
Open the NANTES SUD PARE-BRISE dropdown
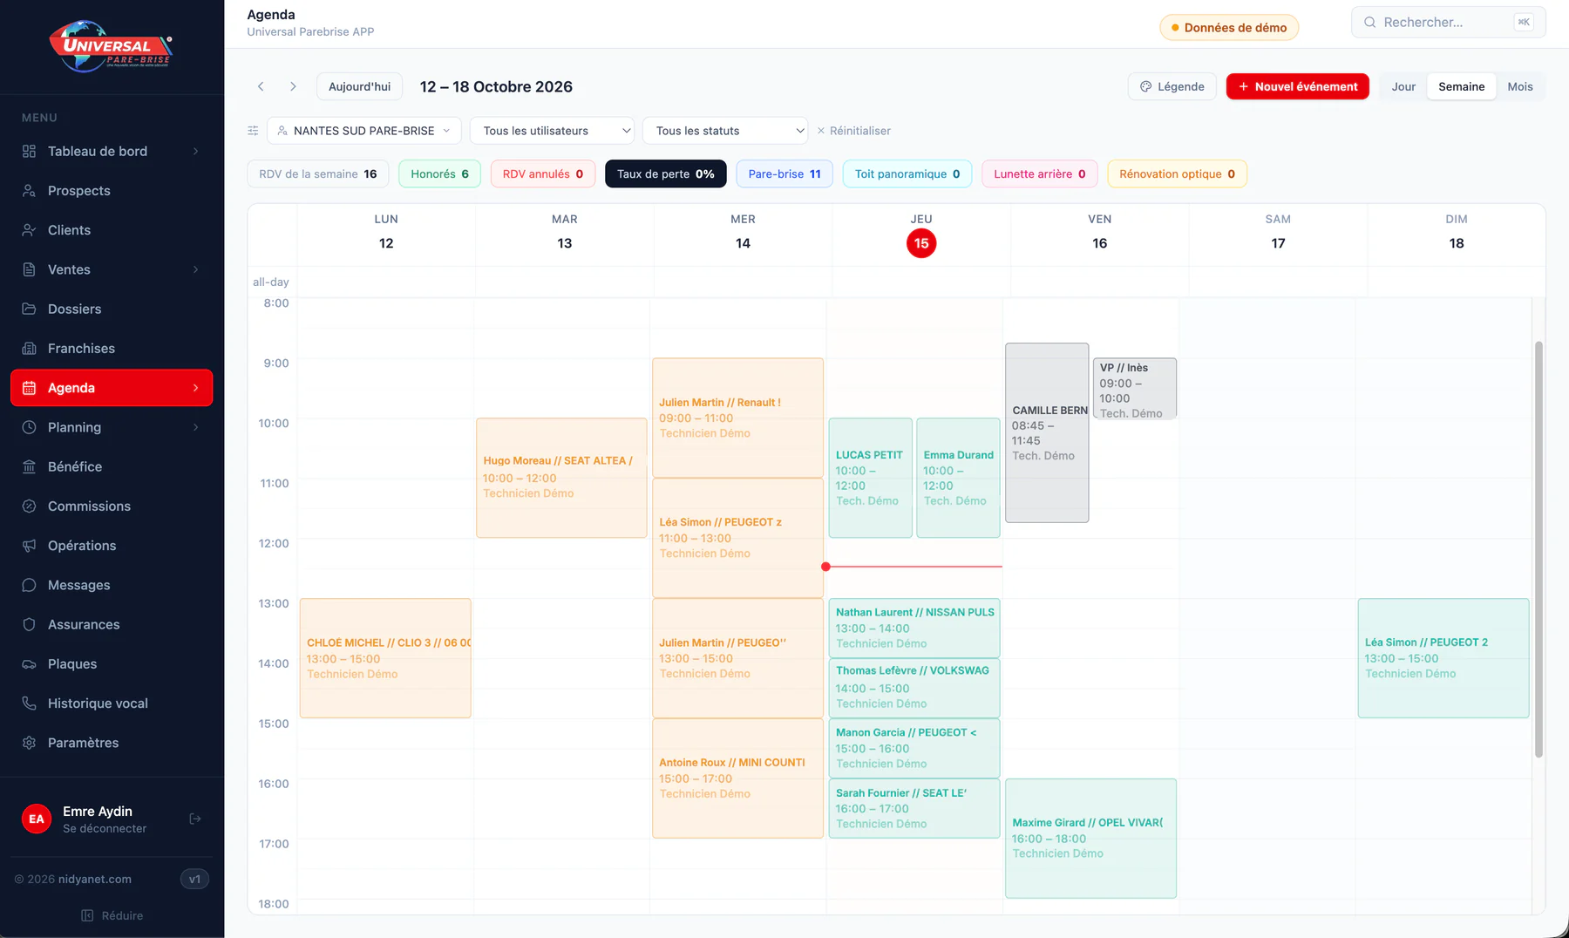pyautogui.click(x=363, y=131)
